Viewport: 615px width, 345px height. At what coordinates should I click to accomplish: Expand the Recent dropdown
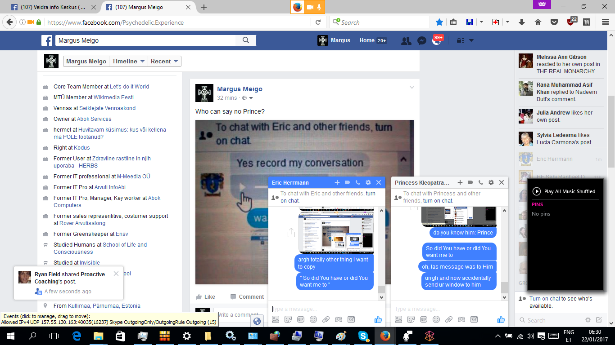(164, 62)
